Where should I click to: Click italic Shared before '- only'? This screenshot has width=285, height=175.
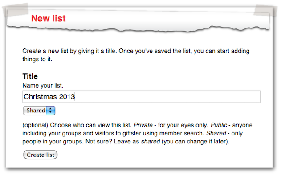(216, 133)
